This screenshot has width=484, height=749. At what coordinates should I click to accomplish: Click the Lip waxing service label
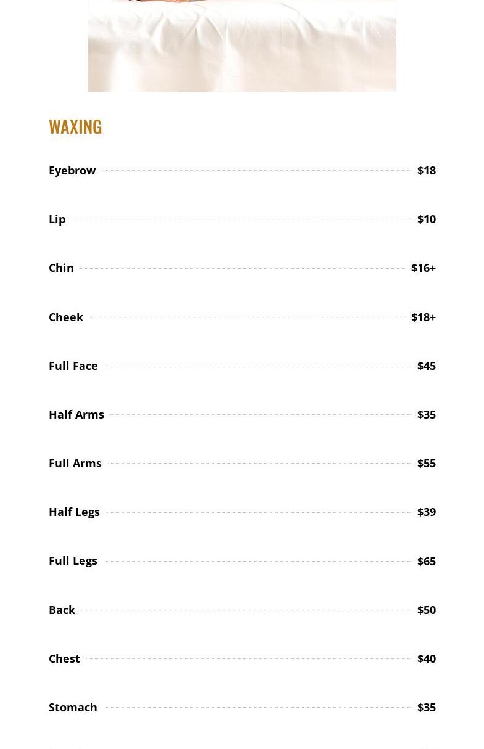click(x=57, y=219)
